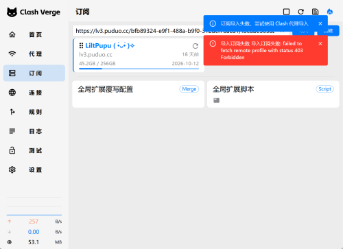The width and height of the screenshot is (343, 249).
Task: Select the LiltPupu profile name
Action: pos(110,45)
